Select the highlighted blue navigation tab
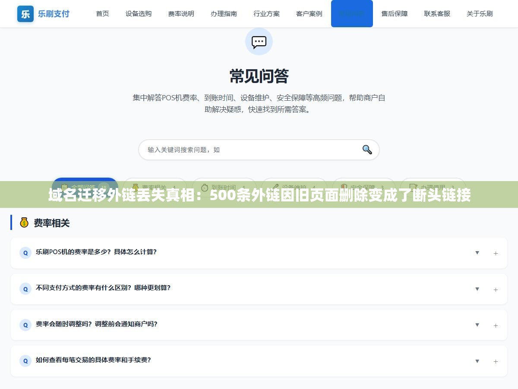The height and width of the screenshot is (389, 518). click(352, 14)
